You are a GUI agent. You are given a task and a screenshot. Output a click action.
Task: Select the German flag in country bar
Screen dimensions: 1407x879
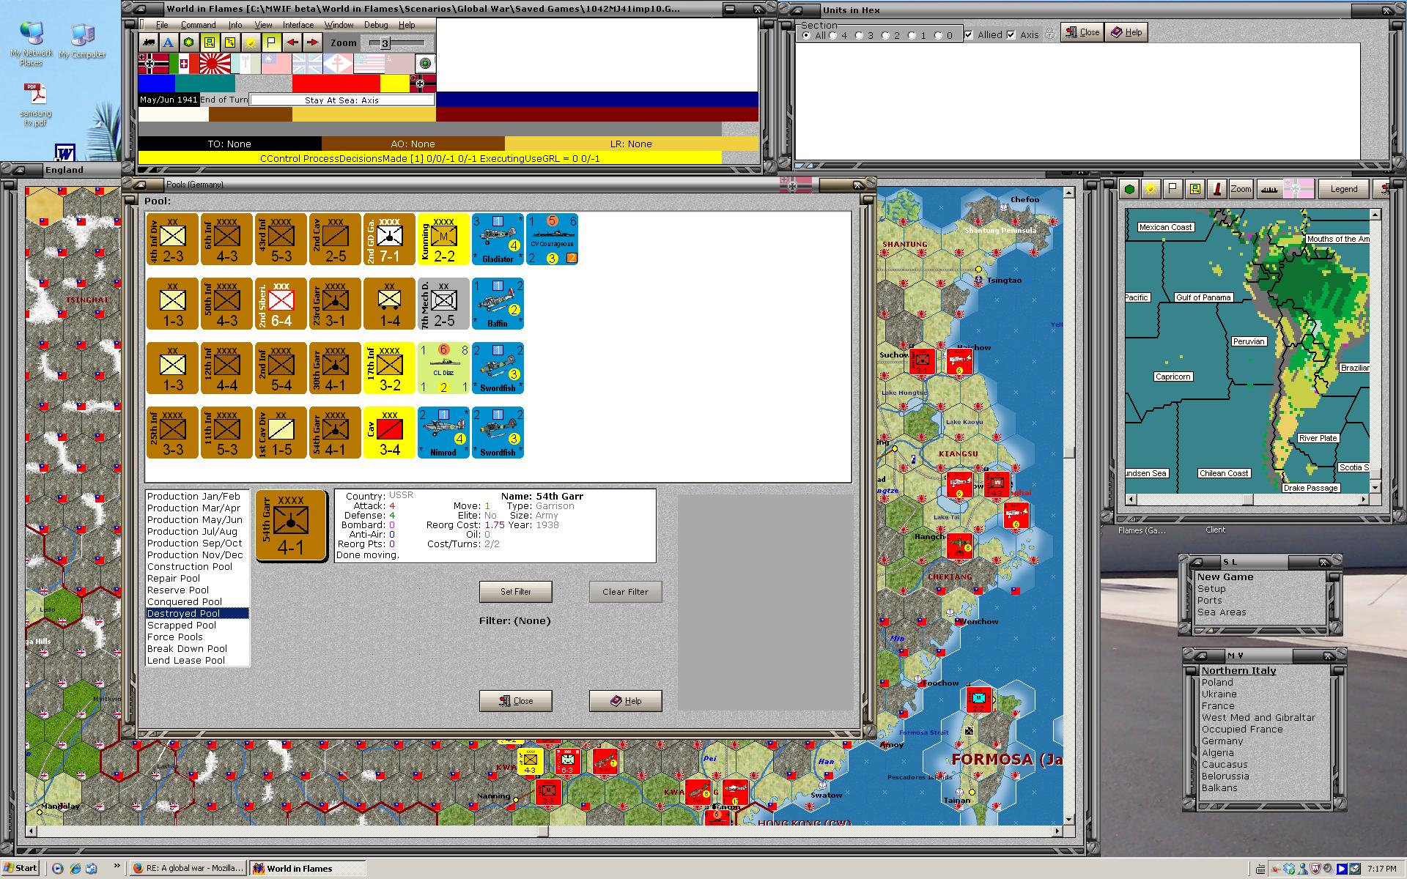point(153,64)
